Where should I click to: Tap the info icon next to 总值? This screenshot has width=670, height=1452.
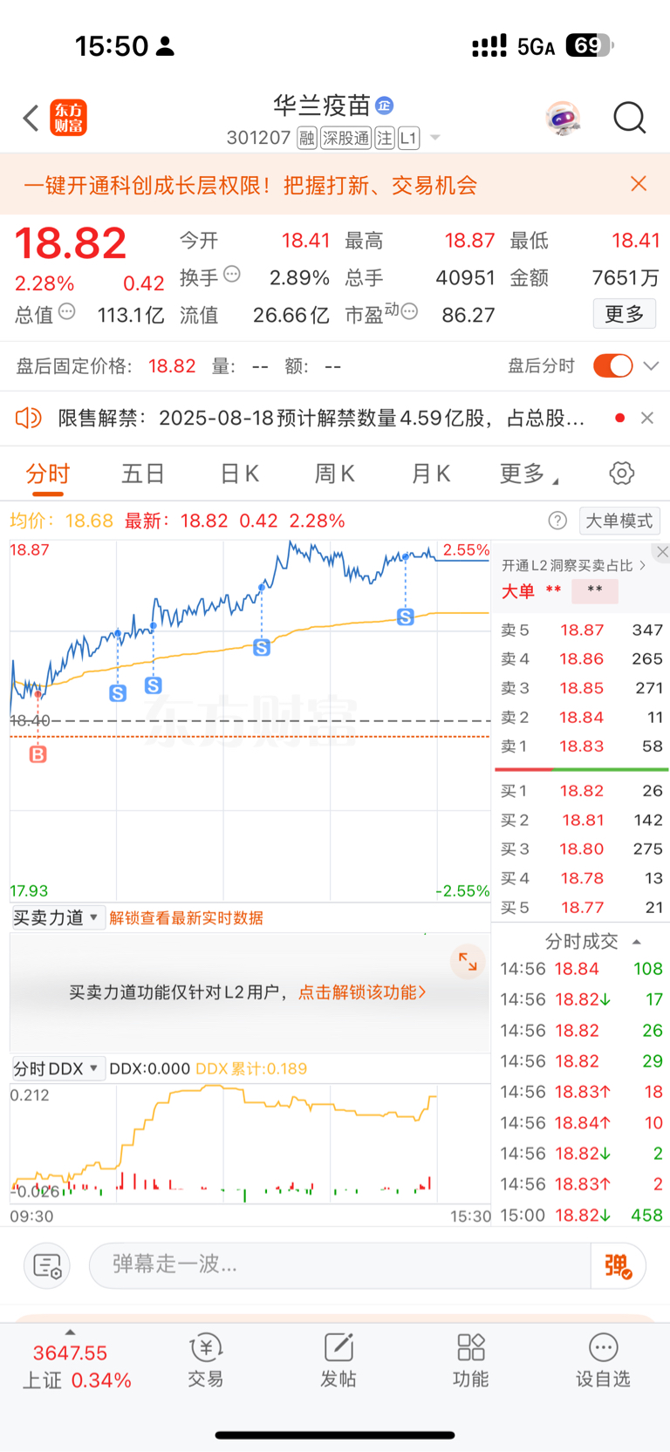[x=67, y=311]
